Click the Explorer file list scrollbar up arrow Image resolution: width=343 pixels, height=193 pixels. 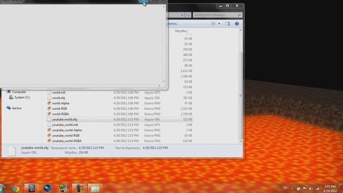(x=241, y=30)
